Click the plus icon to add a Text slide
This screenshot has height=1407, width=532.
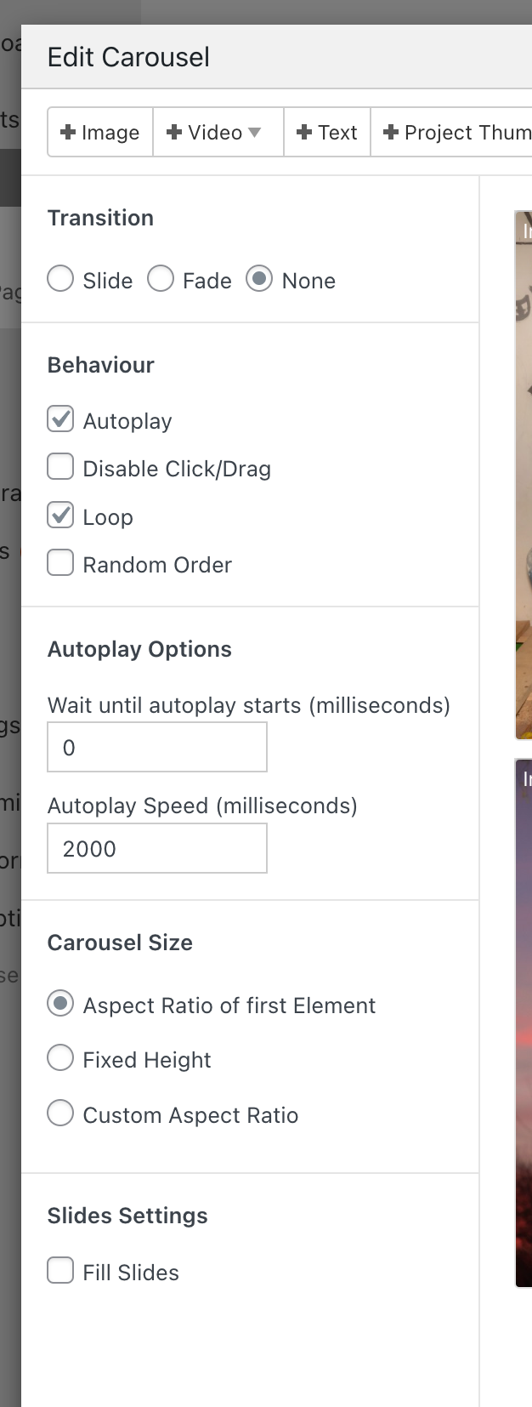[x=305, y=132]
